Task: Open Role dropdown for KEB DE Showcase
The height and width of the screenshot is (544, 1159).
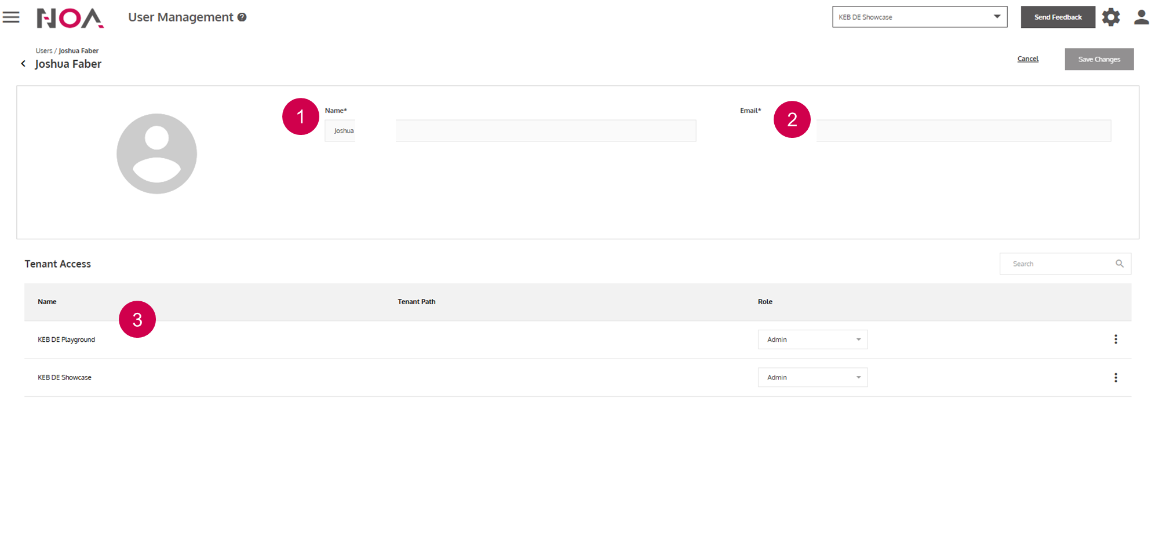Action: point(812,378)
